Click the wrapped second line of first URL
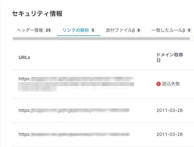The image size is (194, 147). [76, 85]
